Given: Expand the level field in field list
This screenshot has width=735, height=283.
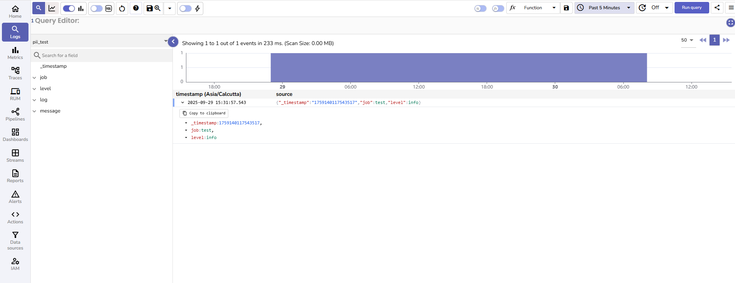Looking at the screenshot, I should [34, 89].
